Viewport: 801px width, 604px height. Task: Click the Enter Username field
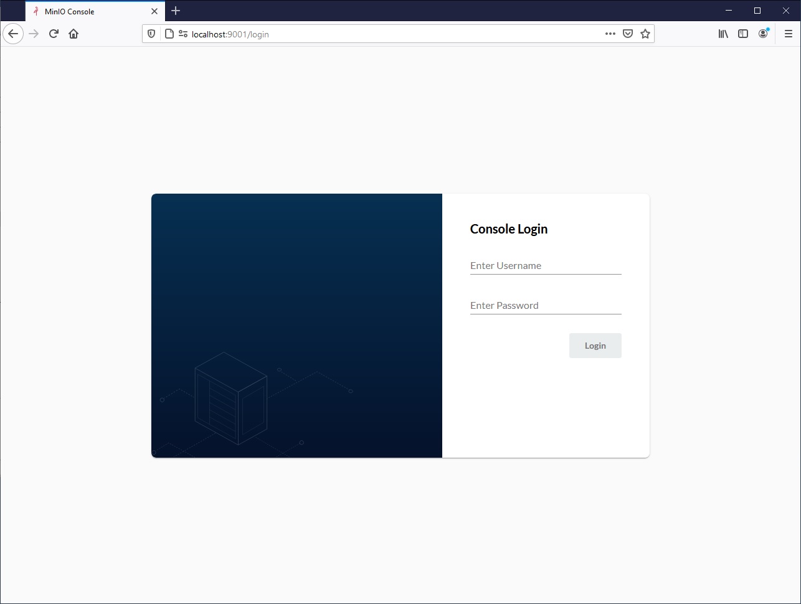coord(546,265)
